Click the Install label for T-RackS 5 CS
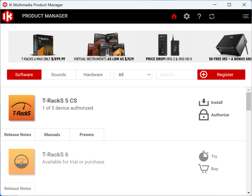The height and width of the screenshot is (196, 252). pos(217,103)
